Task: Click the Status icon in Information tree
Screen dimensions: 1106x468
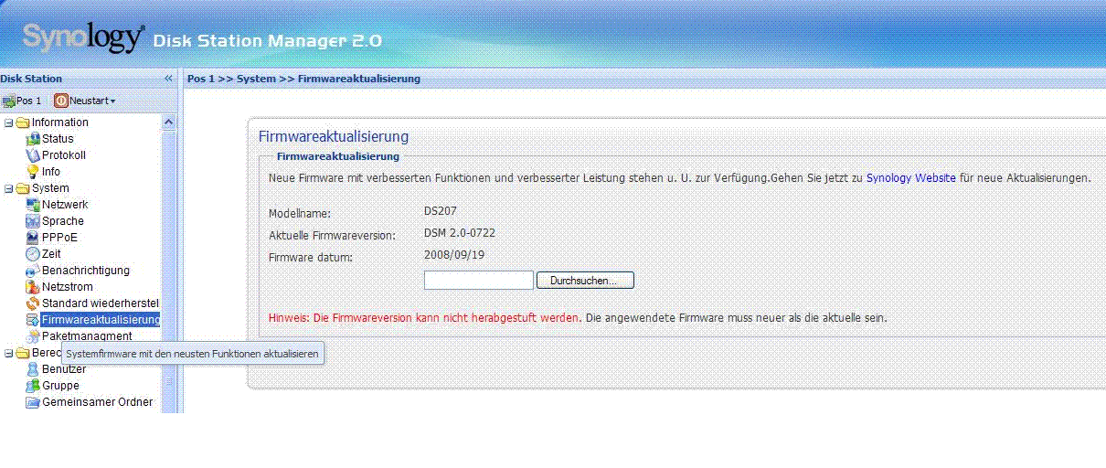Action: [x=33, y=139]
